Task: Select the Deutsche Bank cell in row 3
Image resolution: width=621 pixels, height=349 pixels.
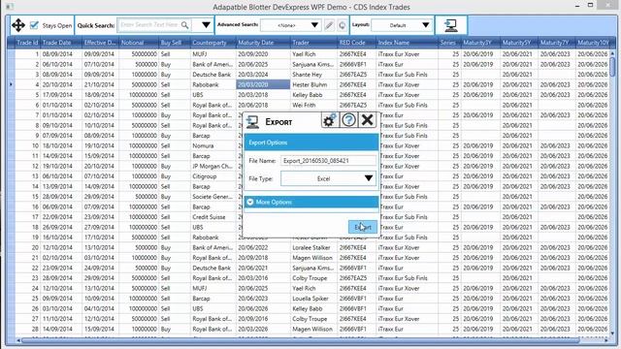Action: (x=213, y=75)
